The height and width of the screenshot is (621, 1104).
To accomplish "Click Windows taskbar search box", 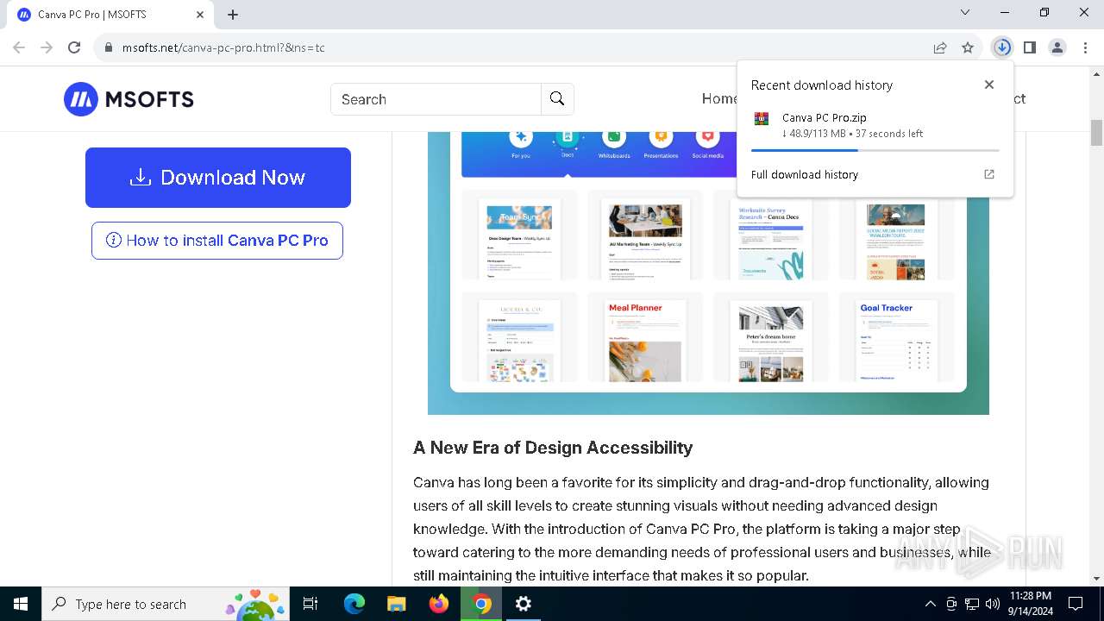I will 166,604.
